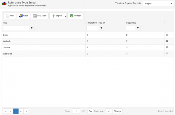This screenshot has height=115, width=175.
Task: Sort by the Sequence column header
Action: click(x=131, y=23)
